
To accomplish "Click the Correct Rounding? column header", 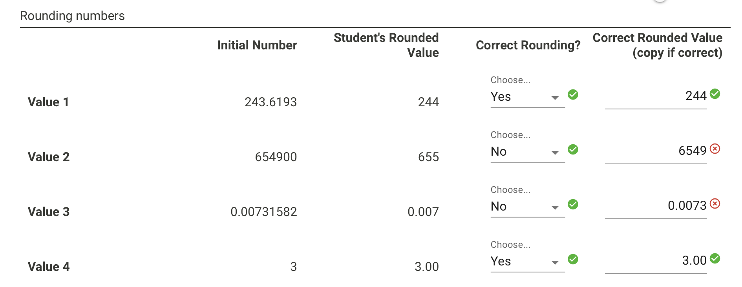I will point(528,45).
